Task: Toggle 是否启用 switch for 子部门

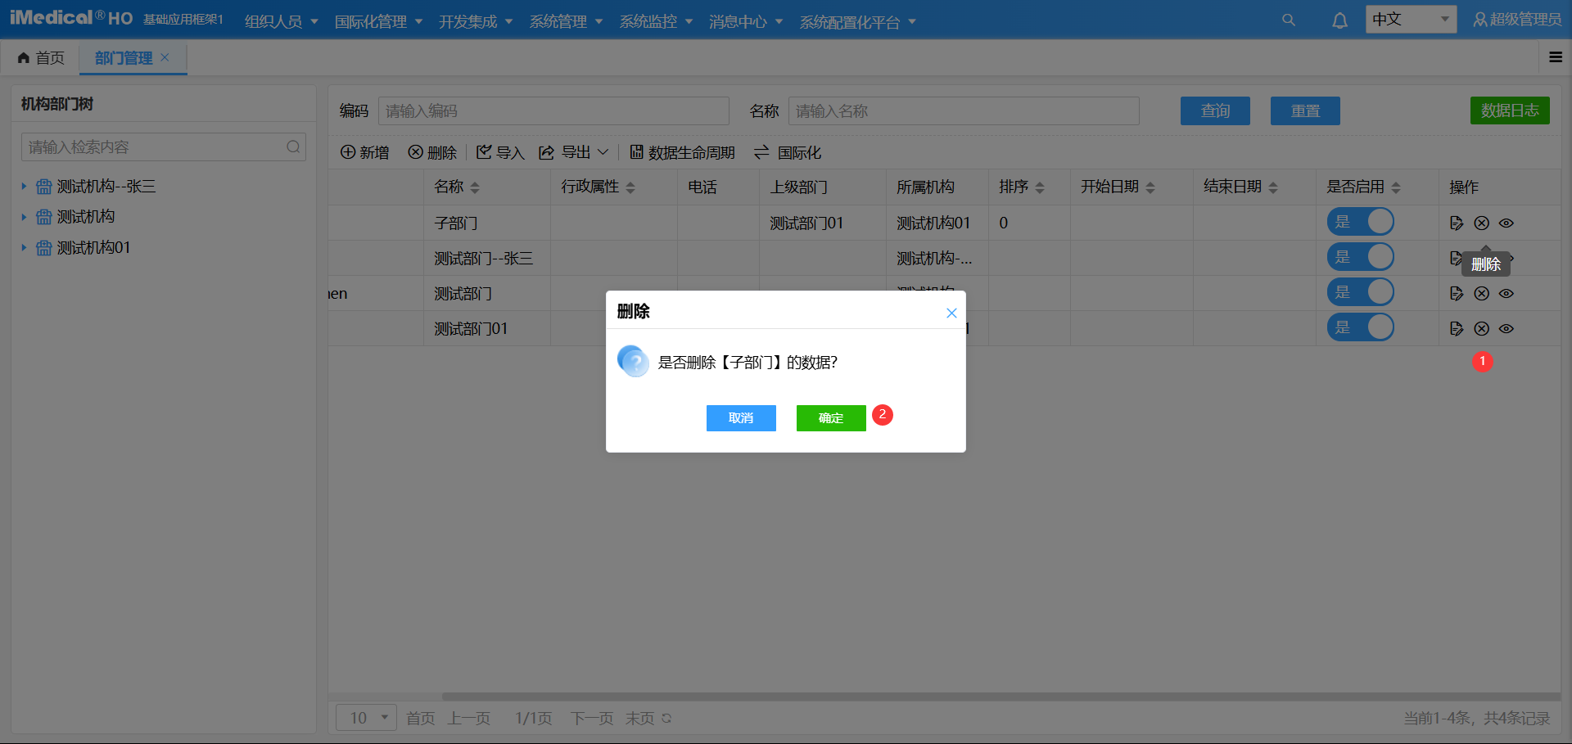Action: (1360, 222)
